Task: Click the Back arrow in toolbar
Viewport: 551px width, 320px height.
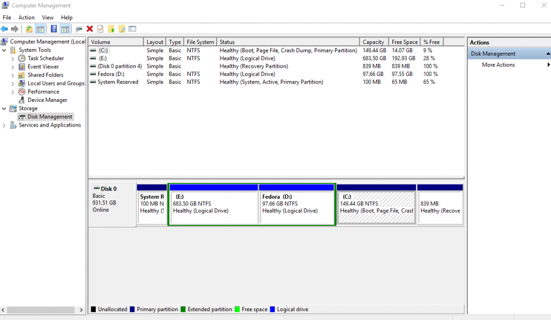Action: pyautogui.click(x=4, y=29)
